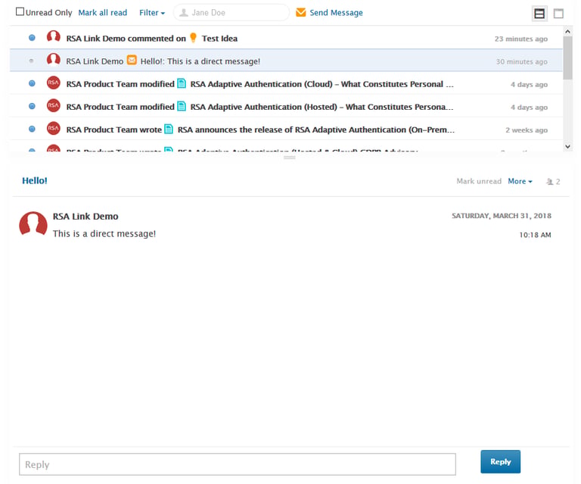This screenshot has height=484, width=581.
Task: Click the '23 minutes ago' timestamp
Action: pos(521,39)
